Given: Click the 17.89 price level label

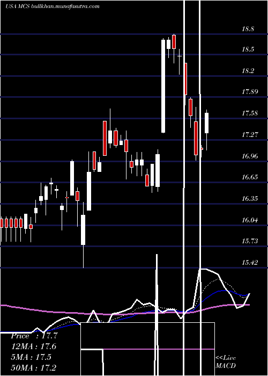Looking at the screenshot, I should click(250, 91).
